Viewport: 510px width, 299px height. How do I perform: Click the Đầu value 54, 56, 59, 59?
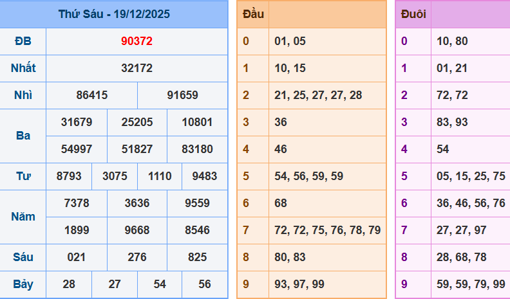(308, 176)
